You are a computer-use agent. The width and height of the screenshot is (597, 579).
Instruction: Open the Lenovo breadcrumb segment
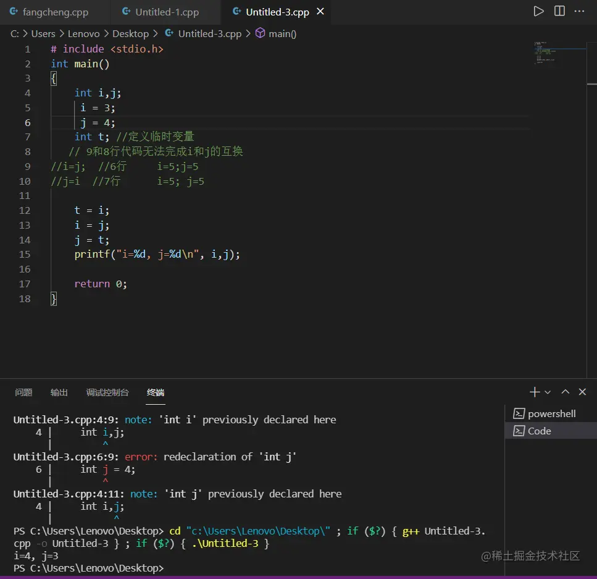83,34
